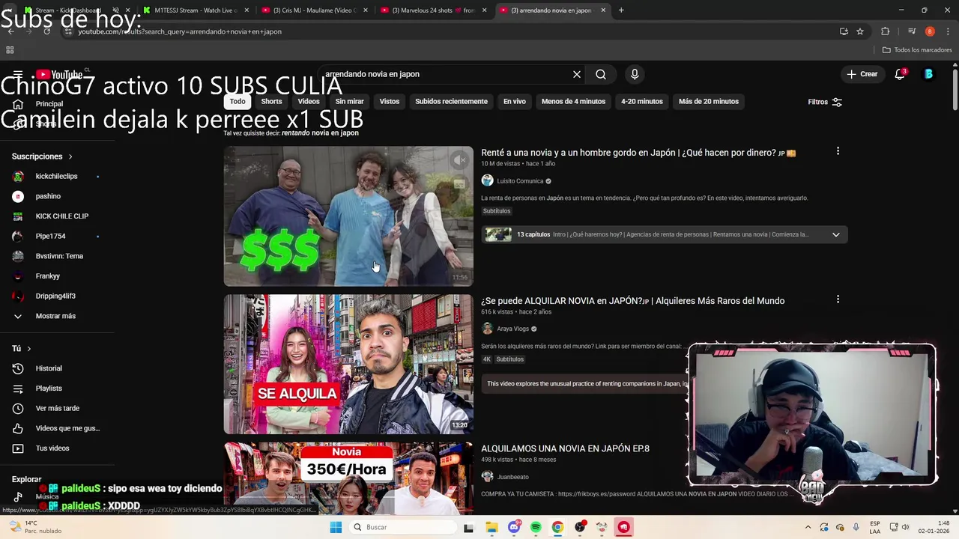Expand subscriptions with Mostrar más
The height and width of the screenshot is (539, 959).
click(57, 316)
